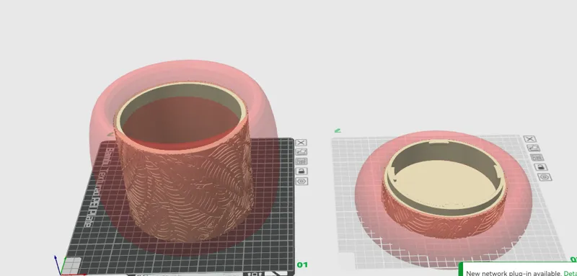Toggle lock on plate 01
The image size is (577, 276).
[301, 171]
